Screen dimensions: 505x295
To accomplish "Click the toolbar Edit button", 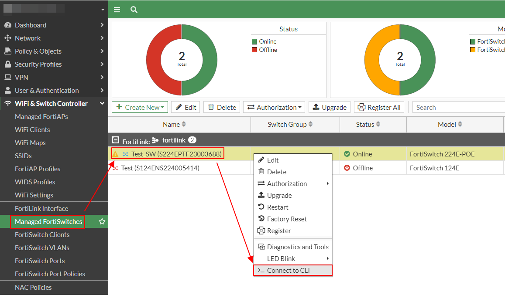I will pyautogui.click(x=186, y=107).
